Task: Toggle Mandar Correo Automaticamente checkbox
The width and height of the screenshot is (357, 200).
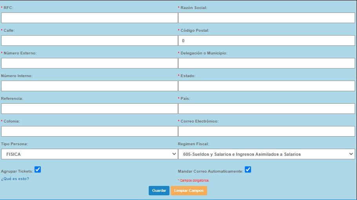Action: (248, 169)
